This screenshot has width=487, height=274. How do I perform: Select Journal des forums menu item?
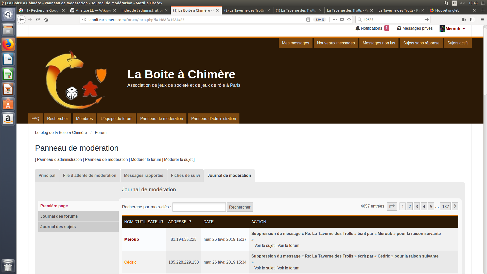click(59, 216)
